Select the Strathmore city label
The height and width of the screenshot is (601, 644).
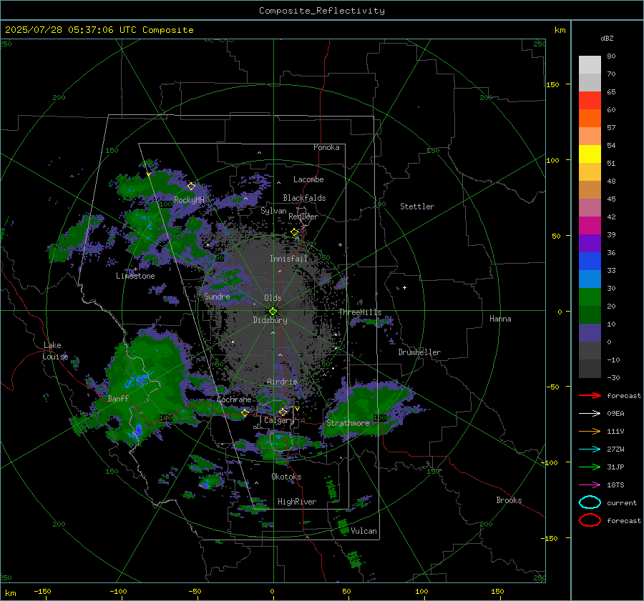(x=348, y=423)
